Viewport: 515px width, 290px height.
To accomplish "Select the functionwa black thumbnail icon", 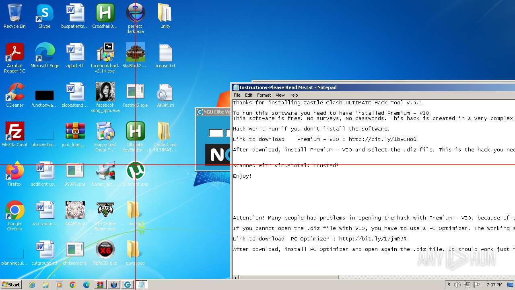I will pyautogui.click(x=45, y=97).
